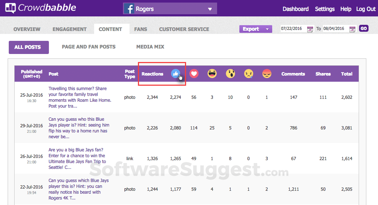
Task: Click the Haha laughing emoji column icon
Action: point(212,73)
